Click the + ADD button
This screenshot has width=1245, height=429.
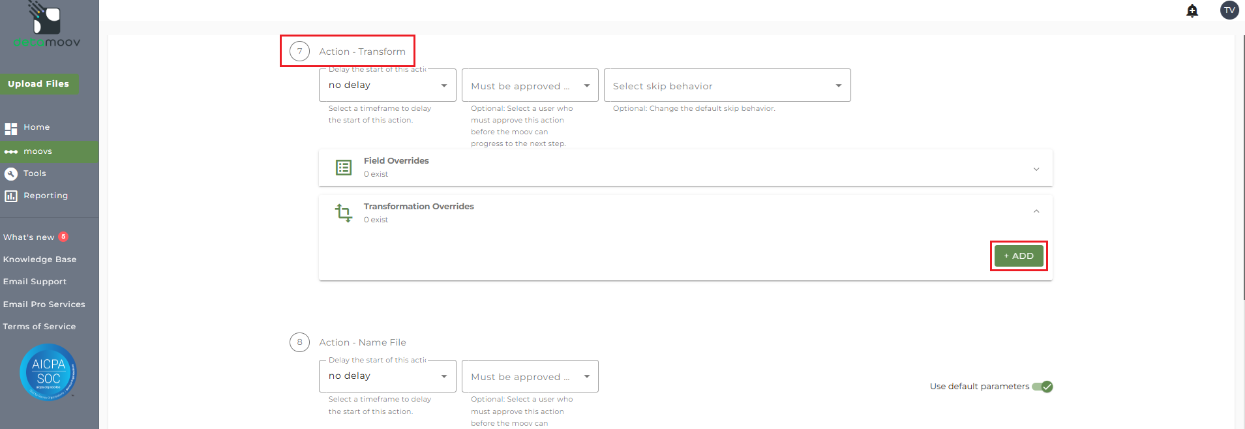pos(1019,256)
